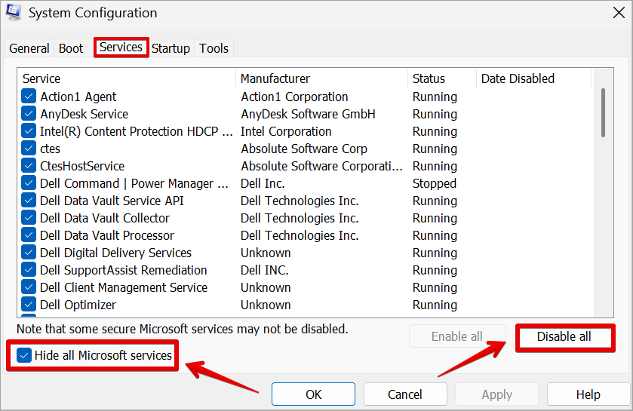633x411 pixels.
Task: Open the Tools tab
Action: (214, 48)
